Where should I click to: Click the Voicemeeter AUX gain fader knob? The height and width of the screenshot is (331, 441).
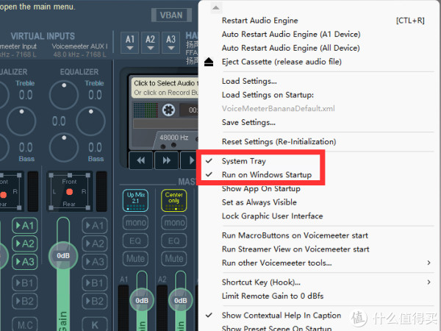(x=63, y=255)
